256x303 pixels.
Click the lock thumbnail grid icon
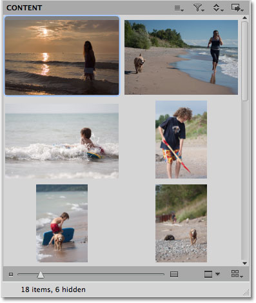pyautogui.click(x=208, y=274)
